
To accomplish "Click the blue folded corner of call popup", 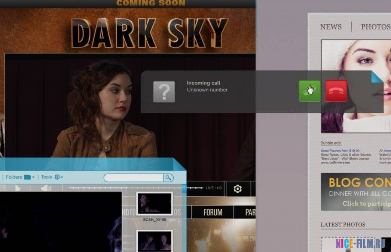I will (x=377, y=77).
